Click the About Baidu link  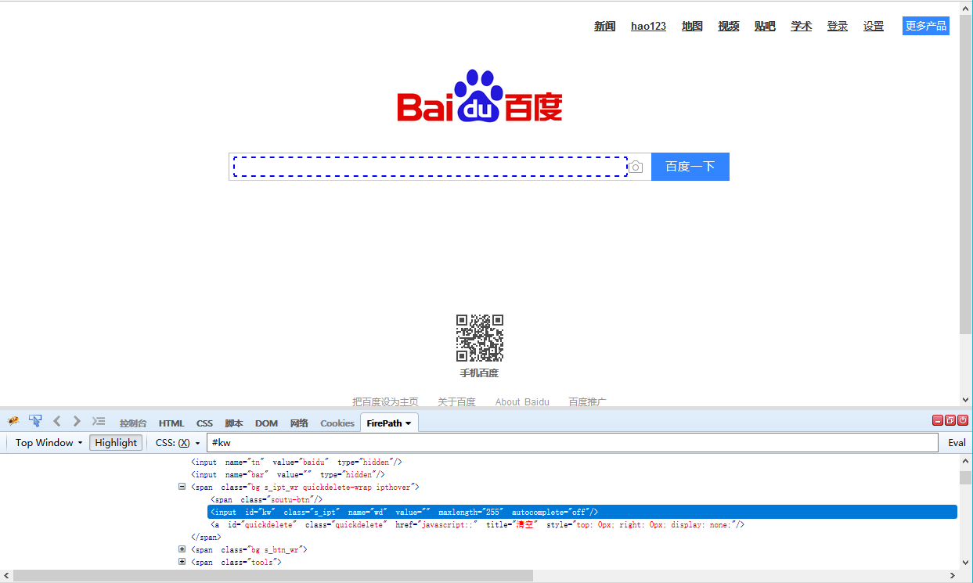click(x=522, y=401)
